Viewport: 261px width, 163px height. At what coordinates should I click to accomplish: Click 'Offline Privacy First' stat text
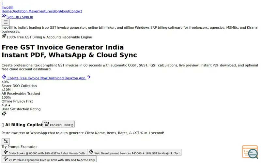[x=17, y=101]
